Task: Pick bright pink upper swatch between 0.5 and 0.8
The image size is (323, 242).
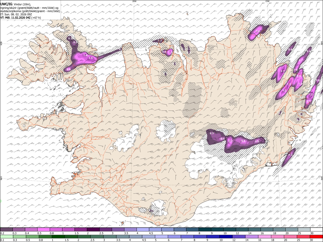Action: [43, 230]
